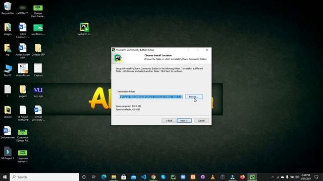The image size is (323, 181).
Task: Select the Virtual University Word document
Action: (x=38, y=113)
